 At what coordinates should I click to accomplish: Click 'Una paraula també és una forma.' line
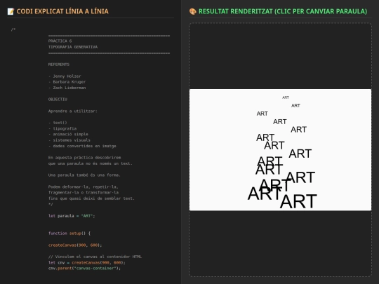point(84,175)
